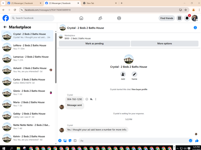This screenshot has width=201, height=150.
Task: Click the conversation list scrollbar
Action: coord(56,58)
